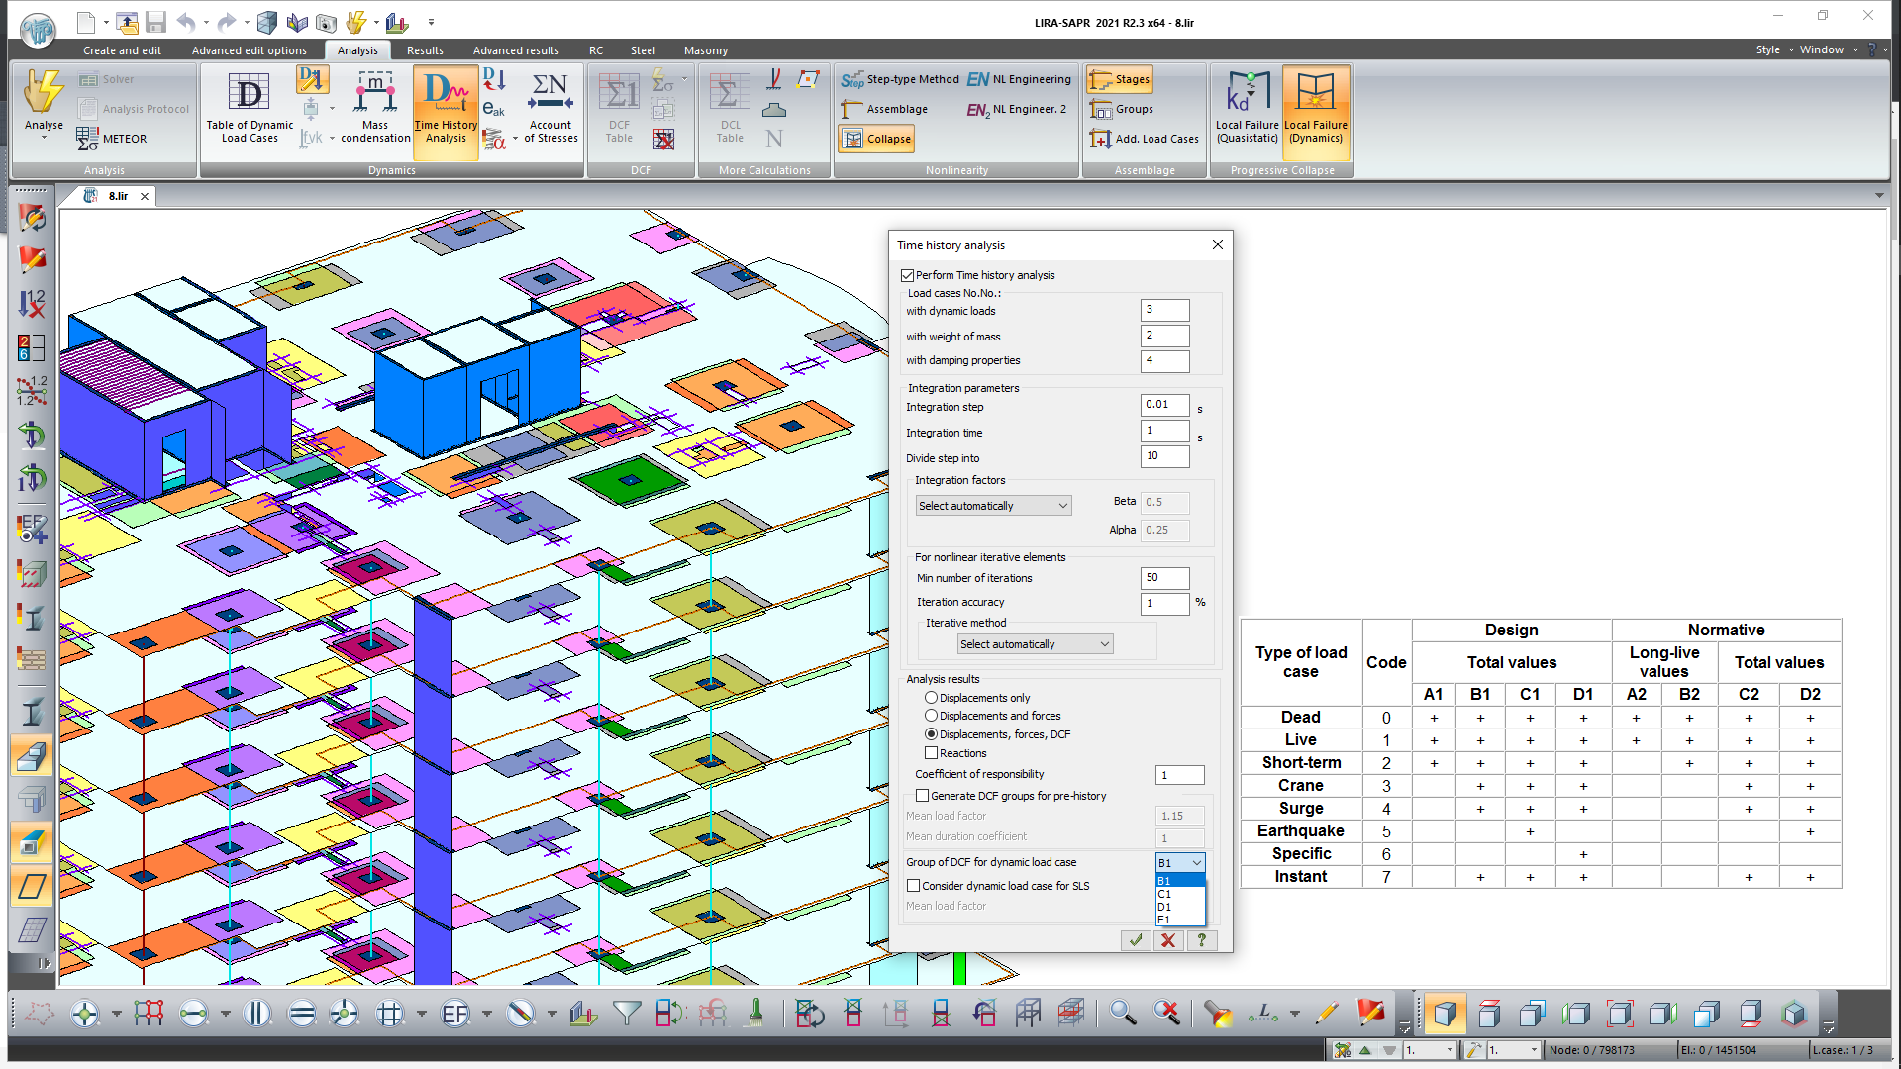Switch to the Results ribbon tab
The width and height of the screenshot is (1901, 1069).
pos(425,50)
